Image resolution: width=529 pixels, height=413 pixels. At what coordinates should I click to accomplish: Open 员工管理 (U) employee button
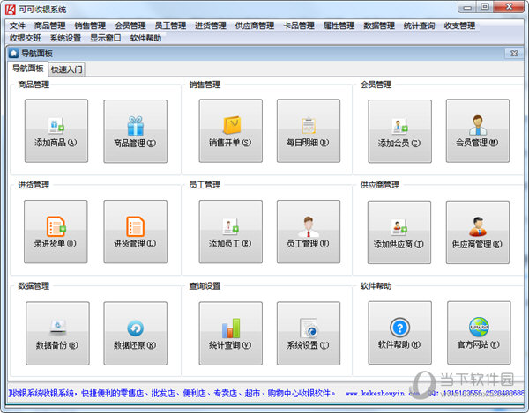click(309, 232)
